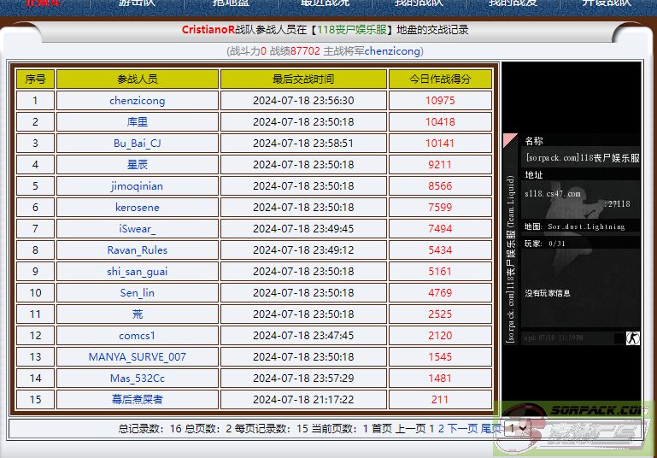Go to the 下一页 (next page) link

tap(462, 428)
